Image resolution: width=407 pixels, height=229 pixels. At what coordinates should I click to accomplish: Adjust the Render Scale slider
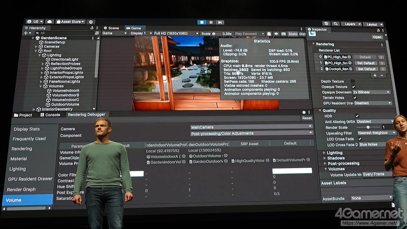(369, 127)
